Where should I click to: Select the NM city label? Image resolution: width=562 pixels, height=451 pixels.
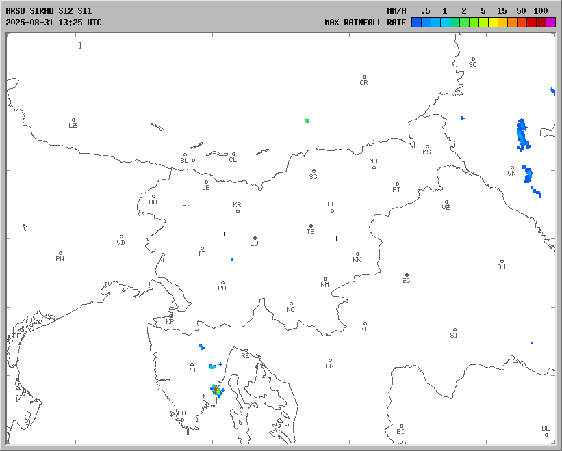pyautogui.click(x=324, y=285)
